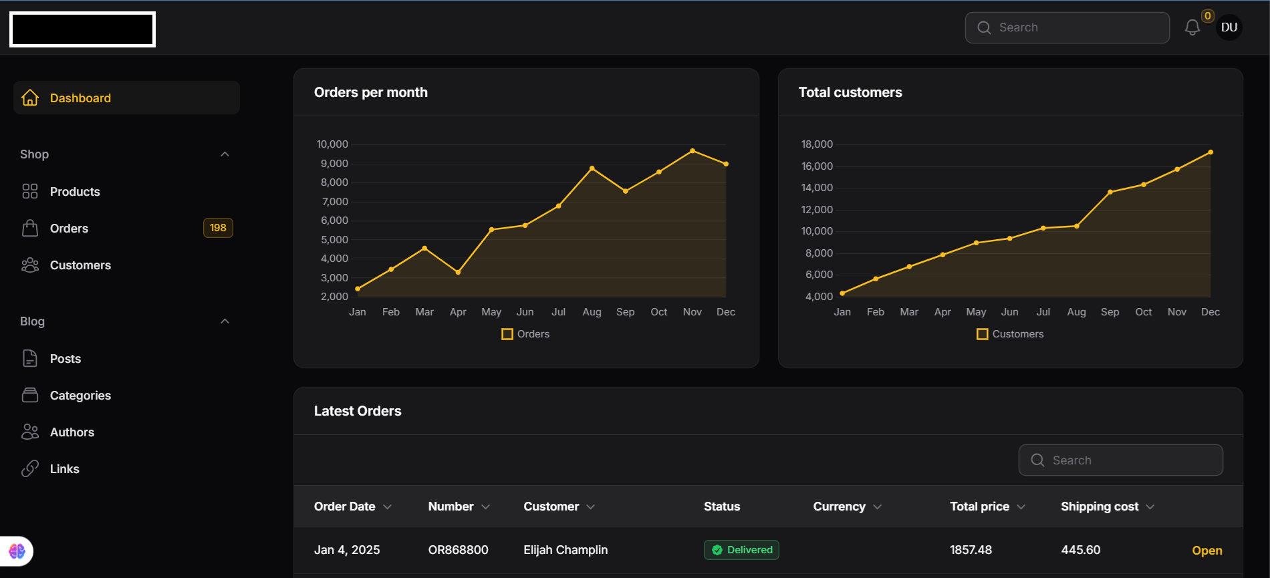
Task: Click the brain icon widget at bottom left
Action: tap(17, 551)
